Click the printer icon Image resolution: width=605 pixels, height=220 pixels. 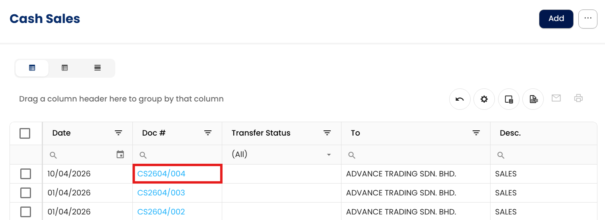[x=578, y=98]
